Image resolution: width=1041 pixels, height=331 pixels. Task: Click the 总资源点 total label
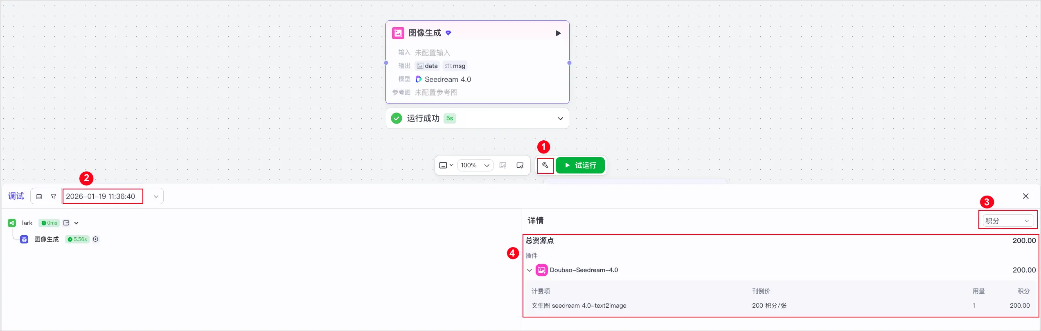coord(539,241)
